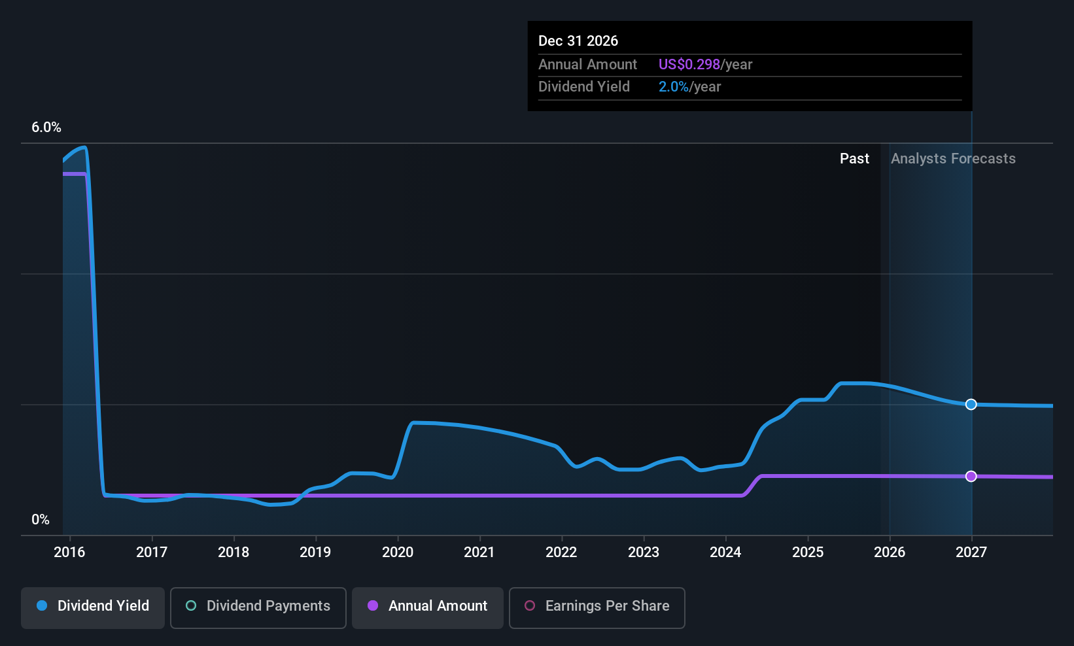Click the 6.0% y-axis label
This screenshot has width=1074, height=646.
click(46, 127)
